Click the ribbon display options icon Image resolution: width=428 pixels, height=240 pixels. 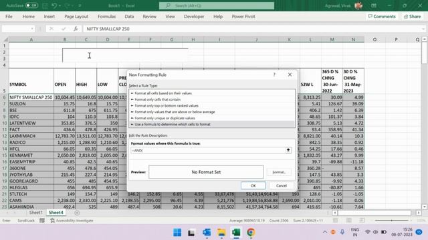point(374,5)
